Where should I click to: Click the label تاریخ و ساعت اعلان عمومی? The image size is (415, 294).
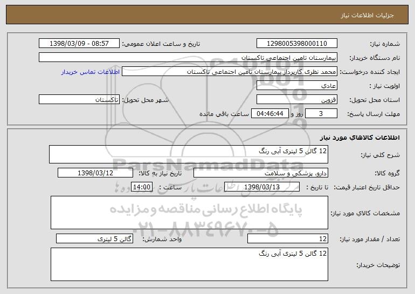[x=161, y=44]
